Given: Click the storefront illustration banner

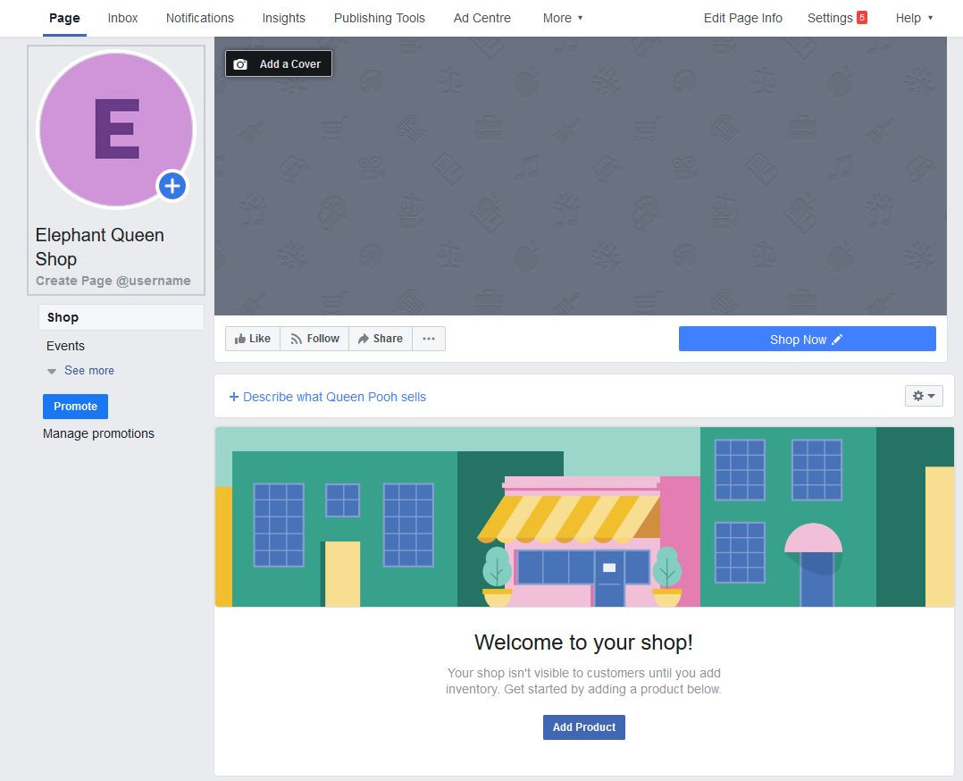Looking at the screenshot, I should (x=584, y=516).
